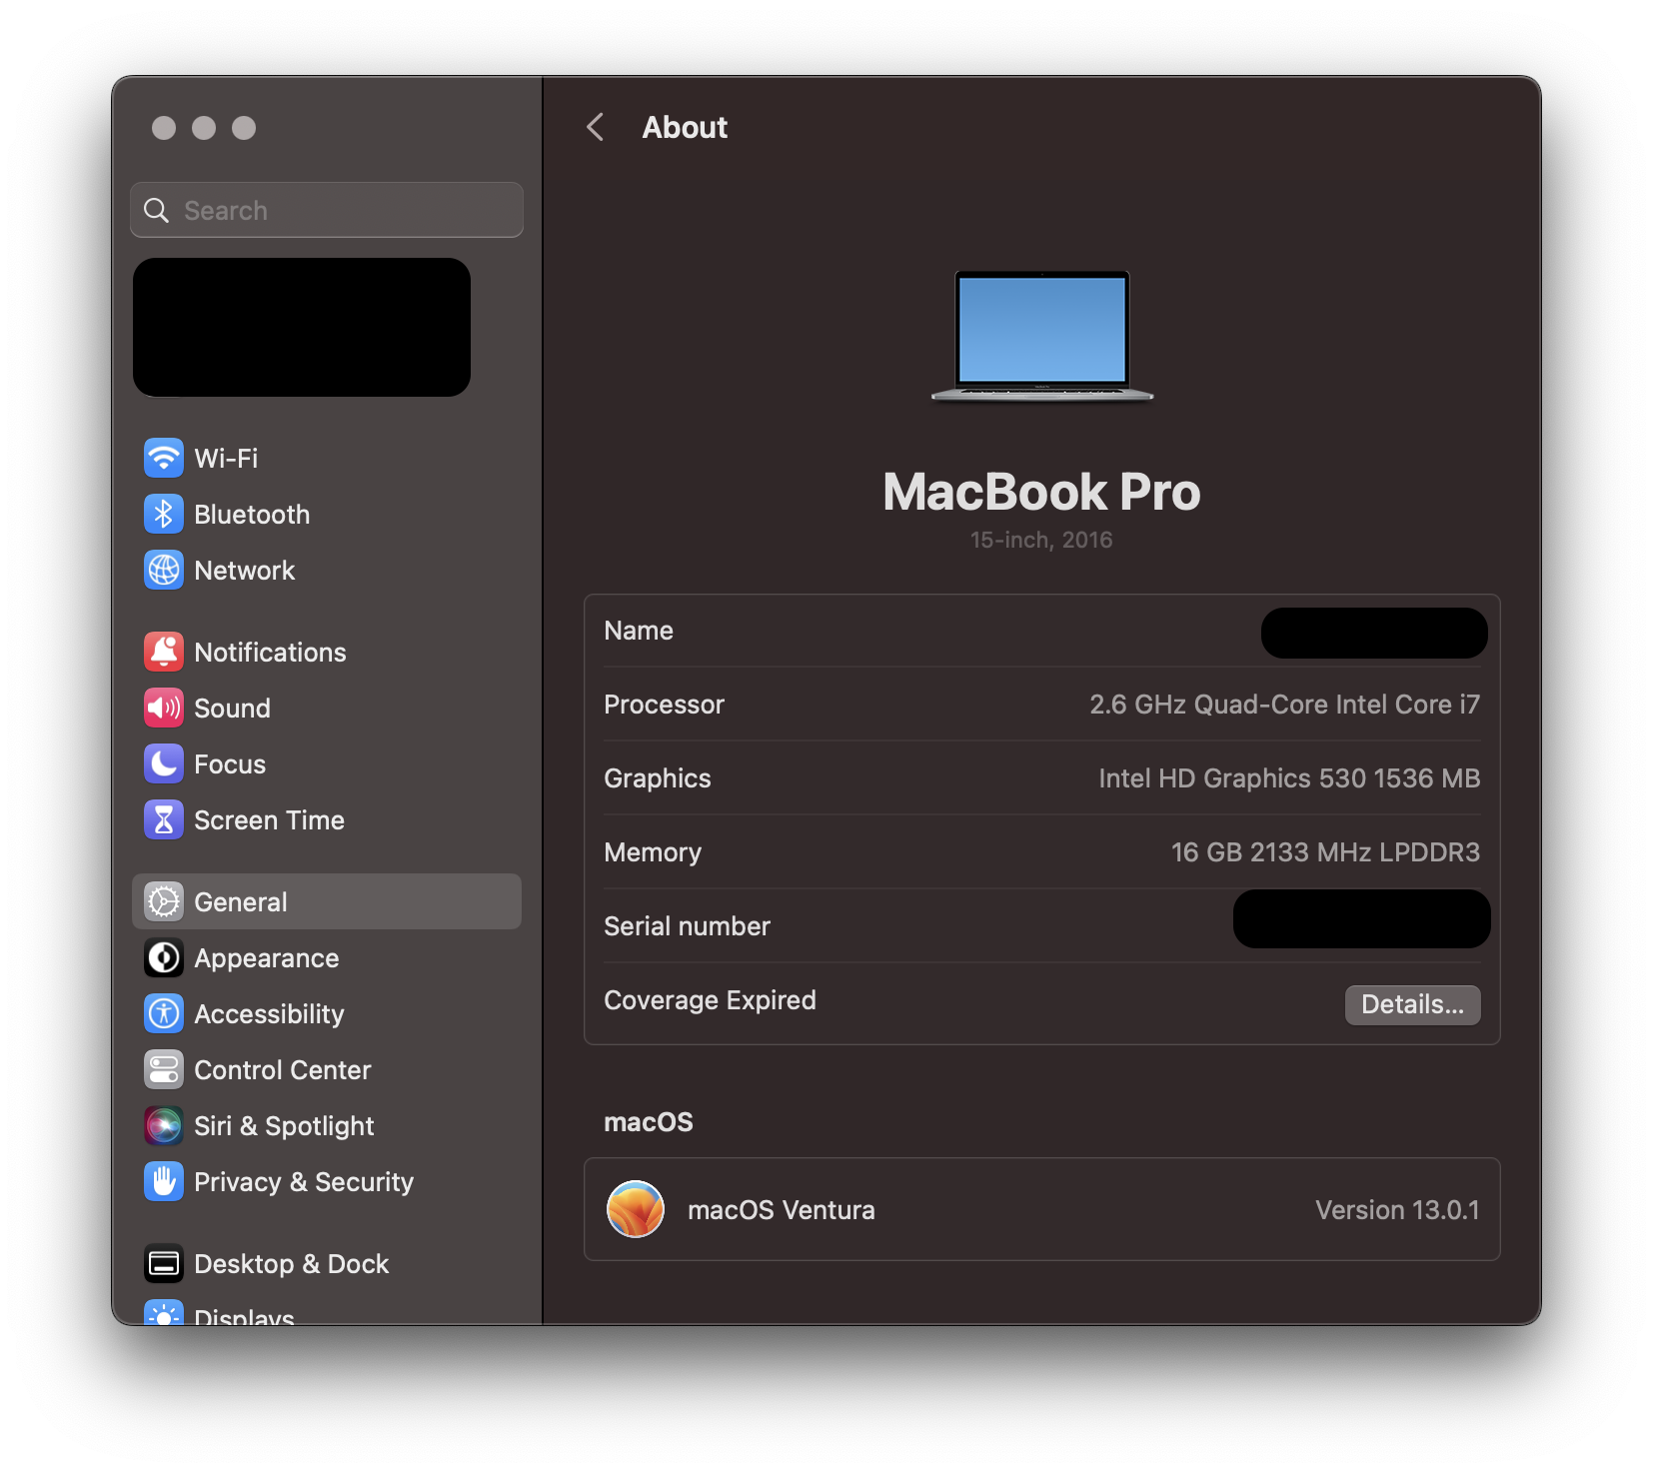Go back using the back chevron
Image resolution: width=1653 pixels, height=1473 pixels.
596,127
